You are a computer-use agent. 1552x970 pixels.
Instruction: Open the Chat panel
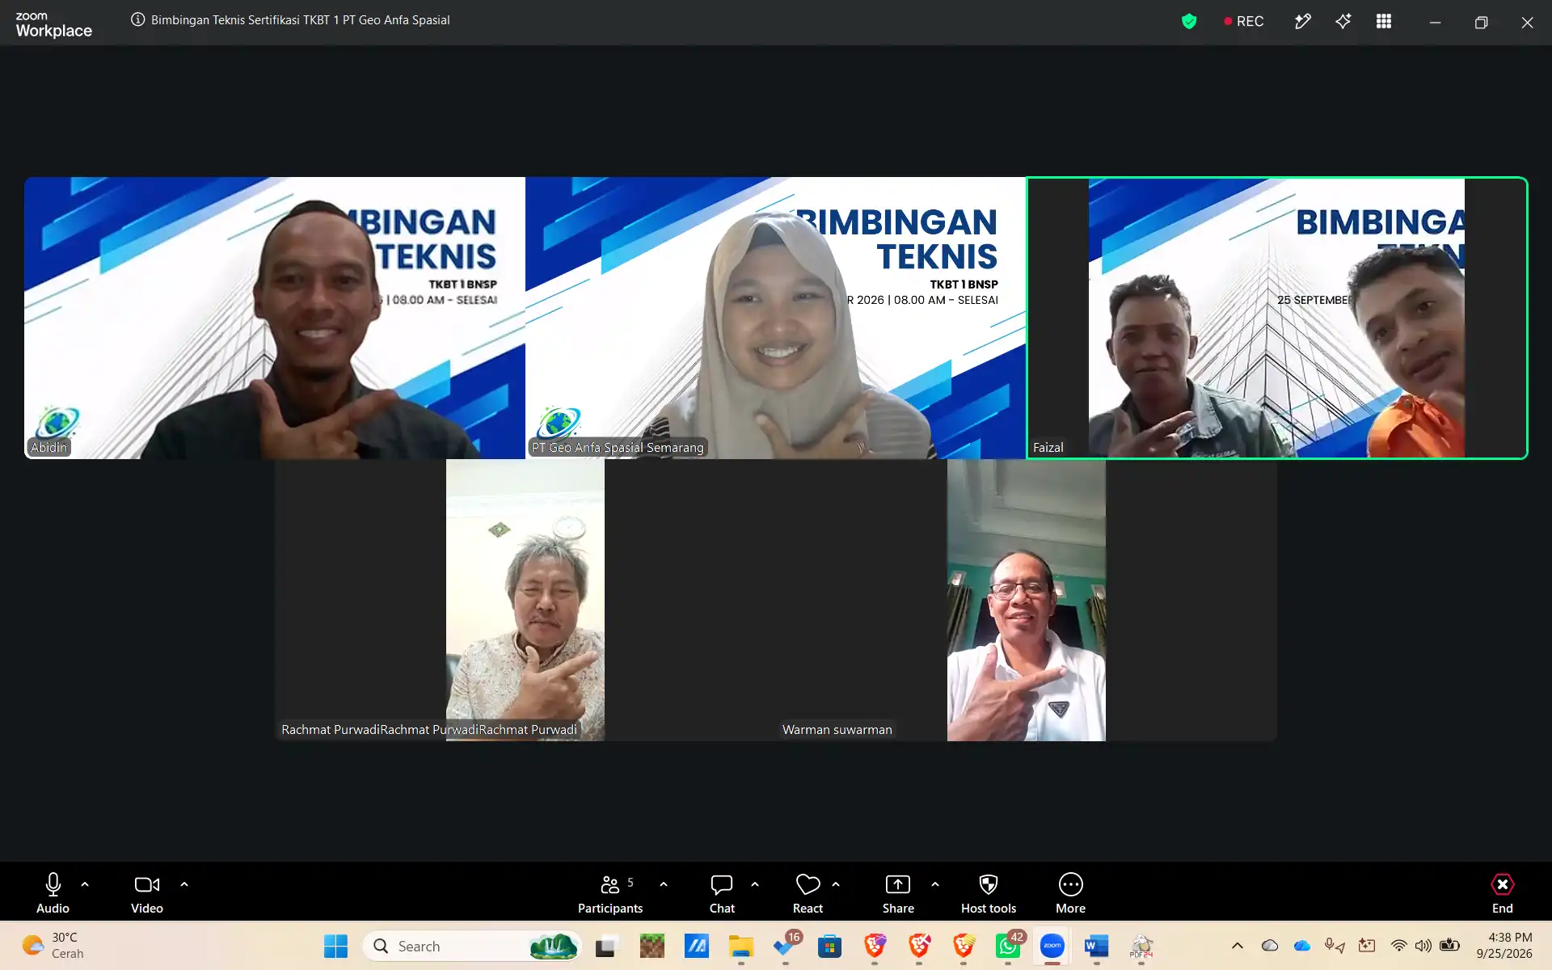click(722, 892)
